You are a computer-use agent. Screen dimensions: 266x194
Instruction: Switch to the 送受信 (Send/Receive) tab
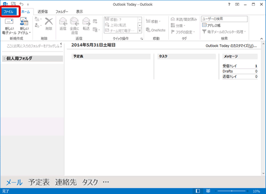43,12
